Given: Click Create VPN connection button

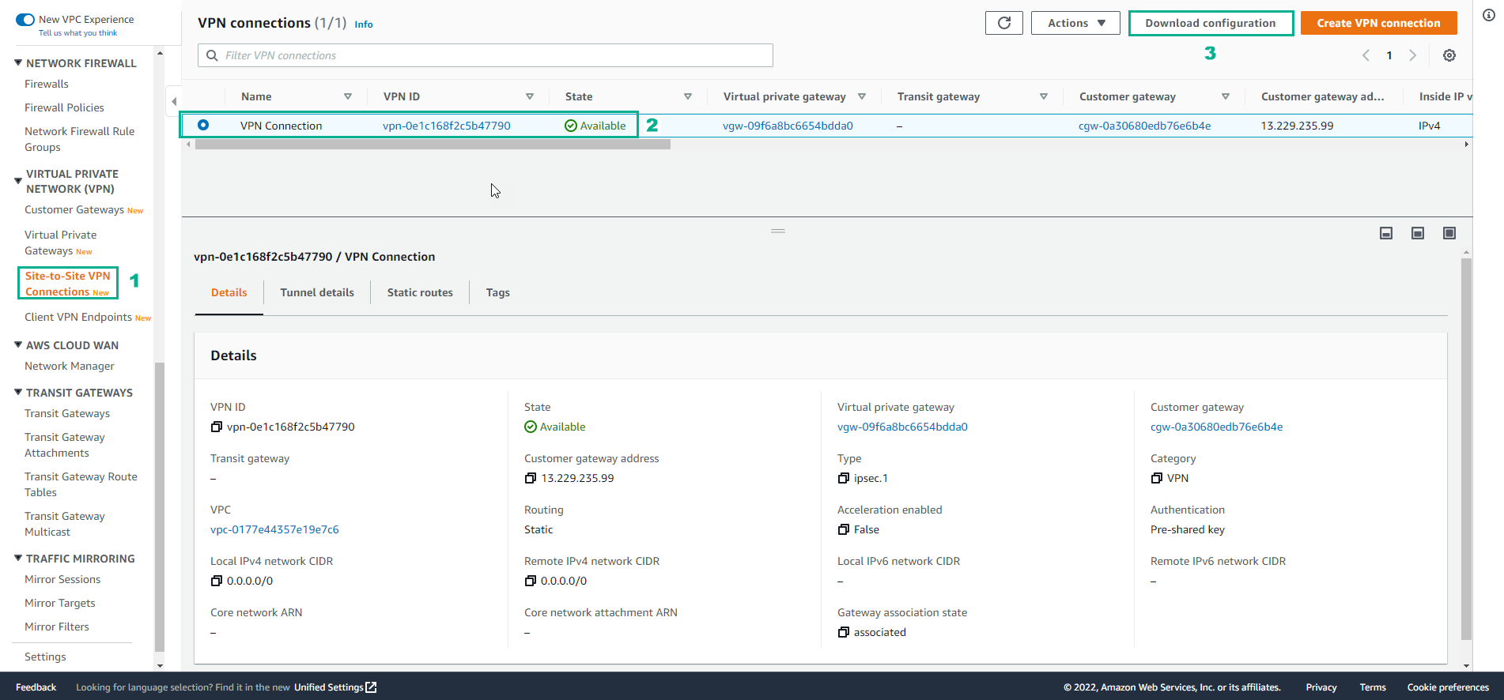Looking at the screenshot, I should (1378, 23).
